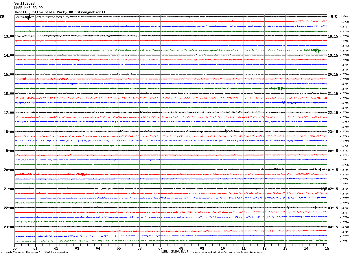350x256 pixels.
Task: Click the black spike on the first trace
Action: pyautogui.click(x=28, y=17)
